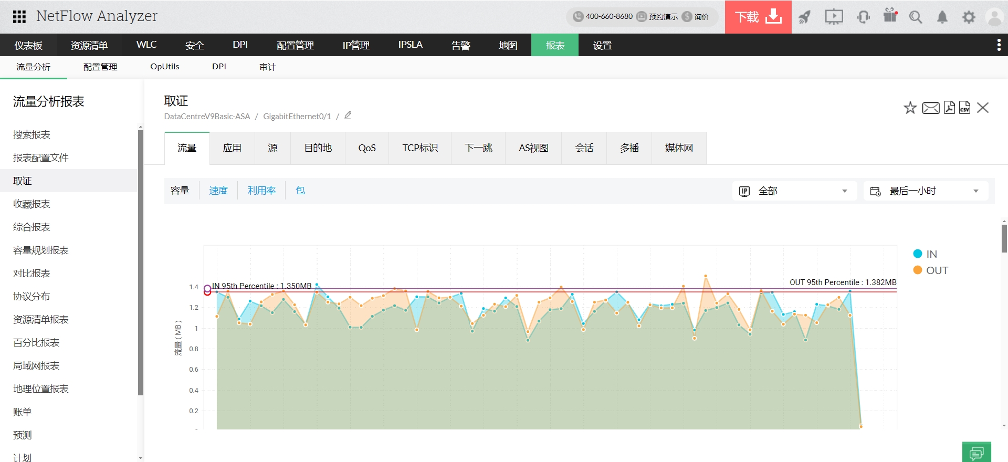
Task: Open 容量规划报表 in the sidebar
Action: click(41, 250)
